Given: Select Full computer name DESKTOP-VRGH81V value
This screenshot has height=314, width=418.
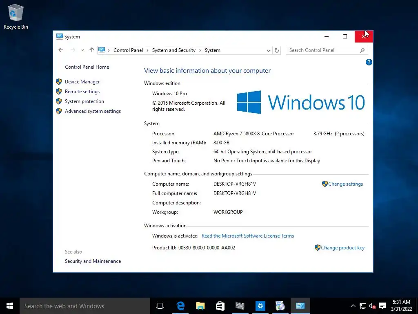Looking at the screenshot, I should (x=235, y=193).
